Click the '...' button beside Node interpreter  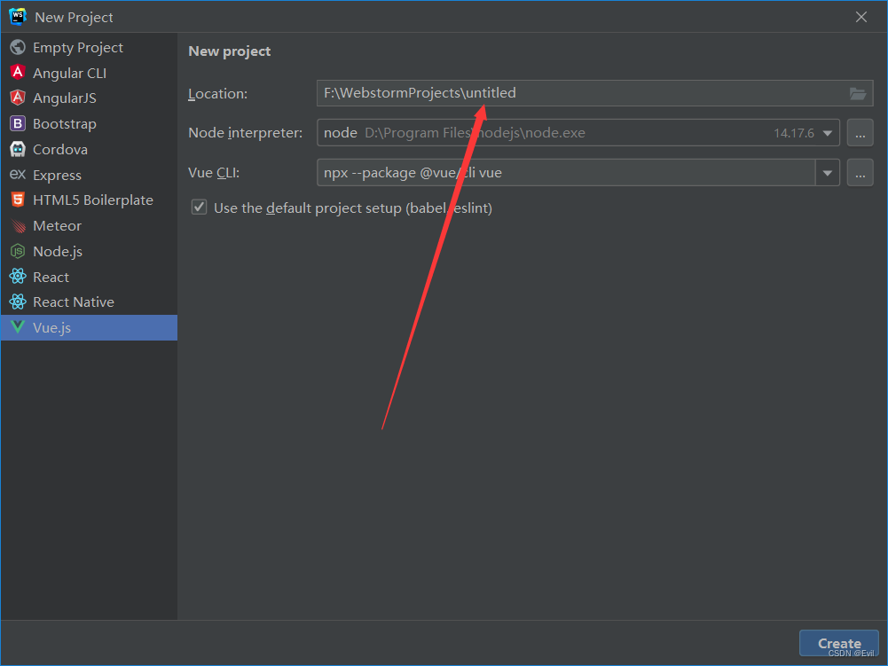coord(860,132)
